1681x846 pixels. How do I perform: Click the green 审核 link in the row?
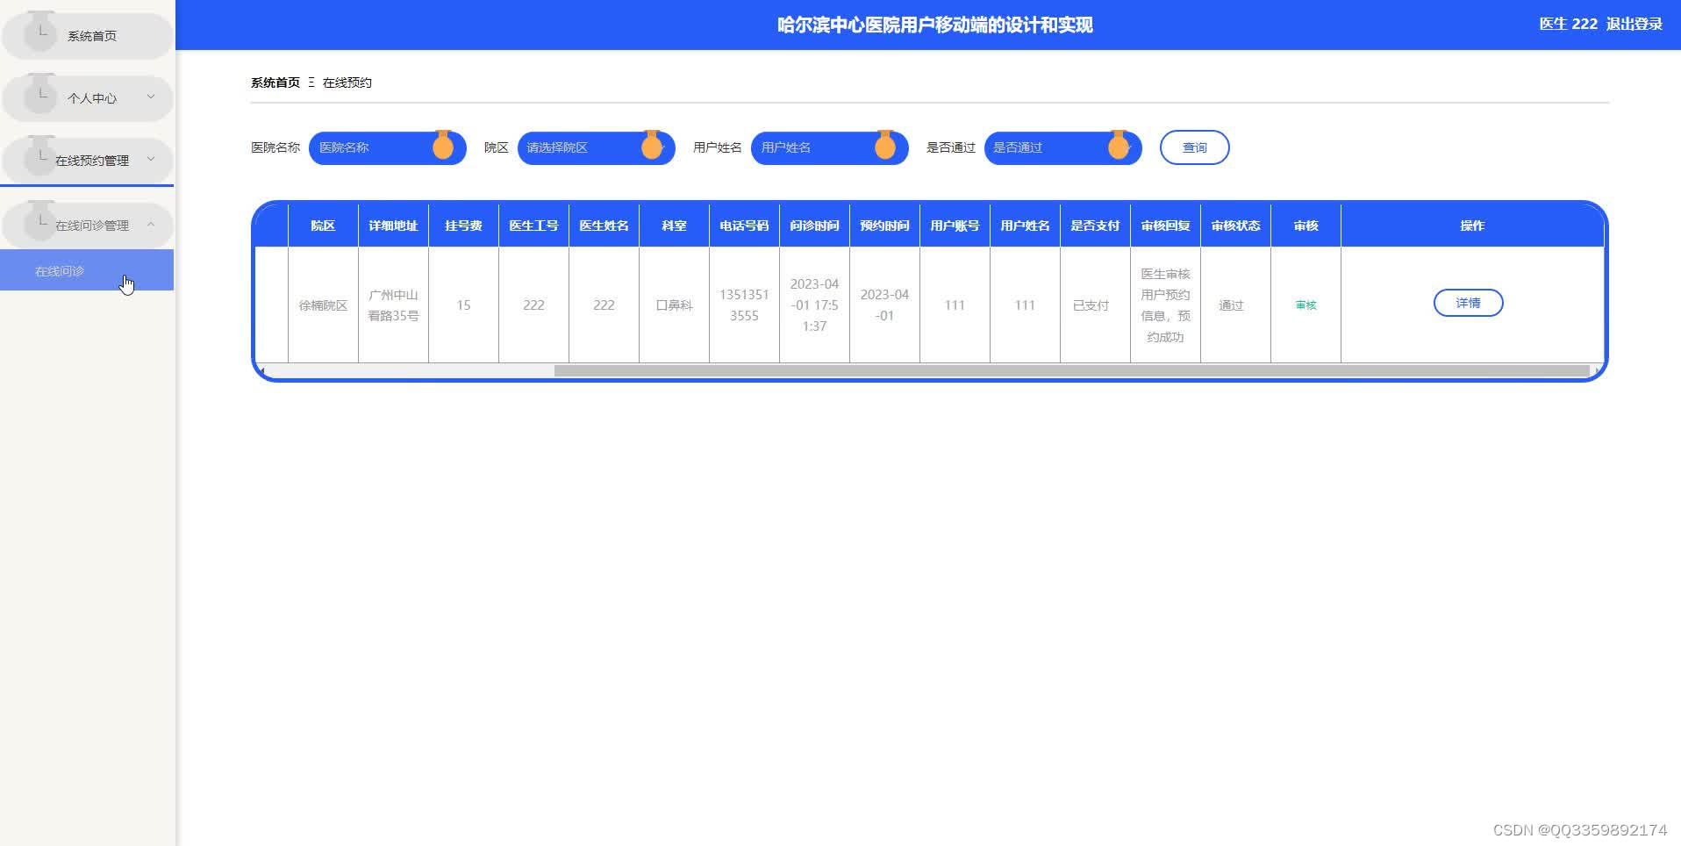[1305, 305]
